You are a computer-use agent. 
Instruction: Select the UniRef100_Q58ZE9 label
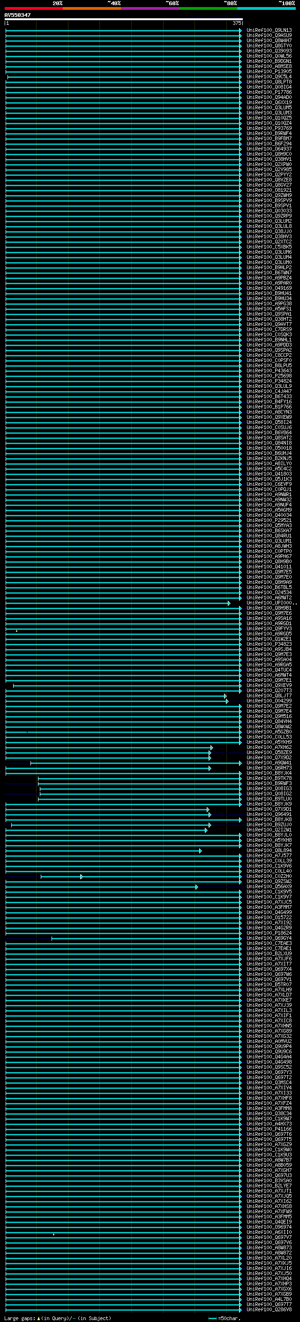tap(269, 753)
